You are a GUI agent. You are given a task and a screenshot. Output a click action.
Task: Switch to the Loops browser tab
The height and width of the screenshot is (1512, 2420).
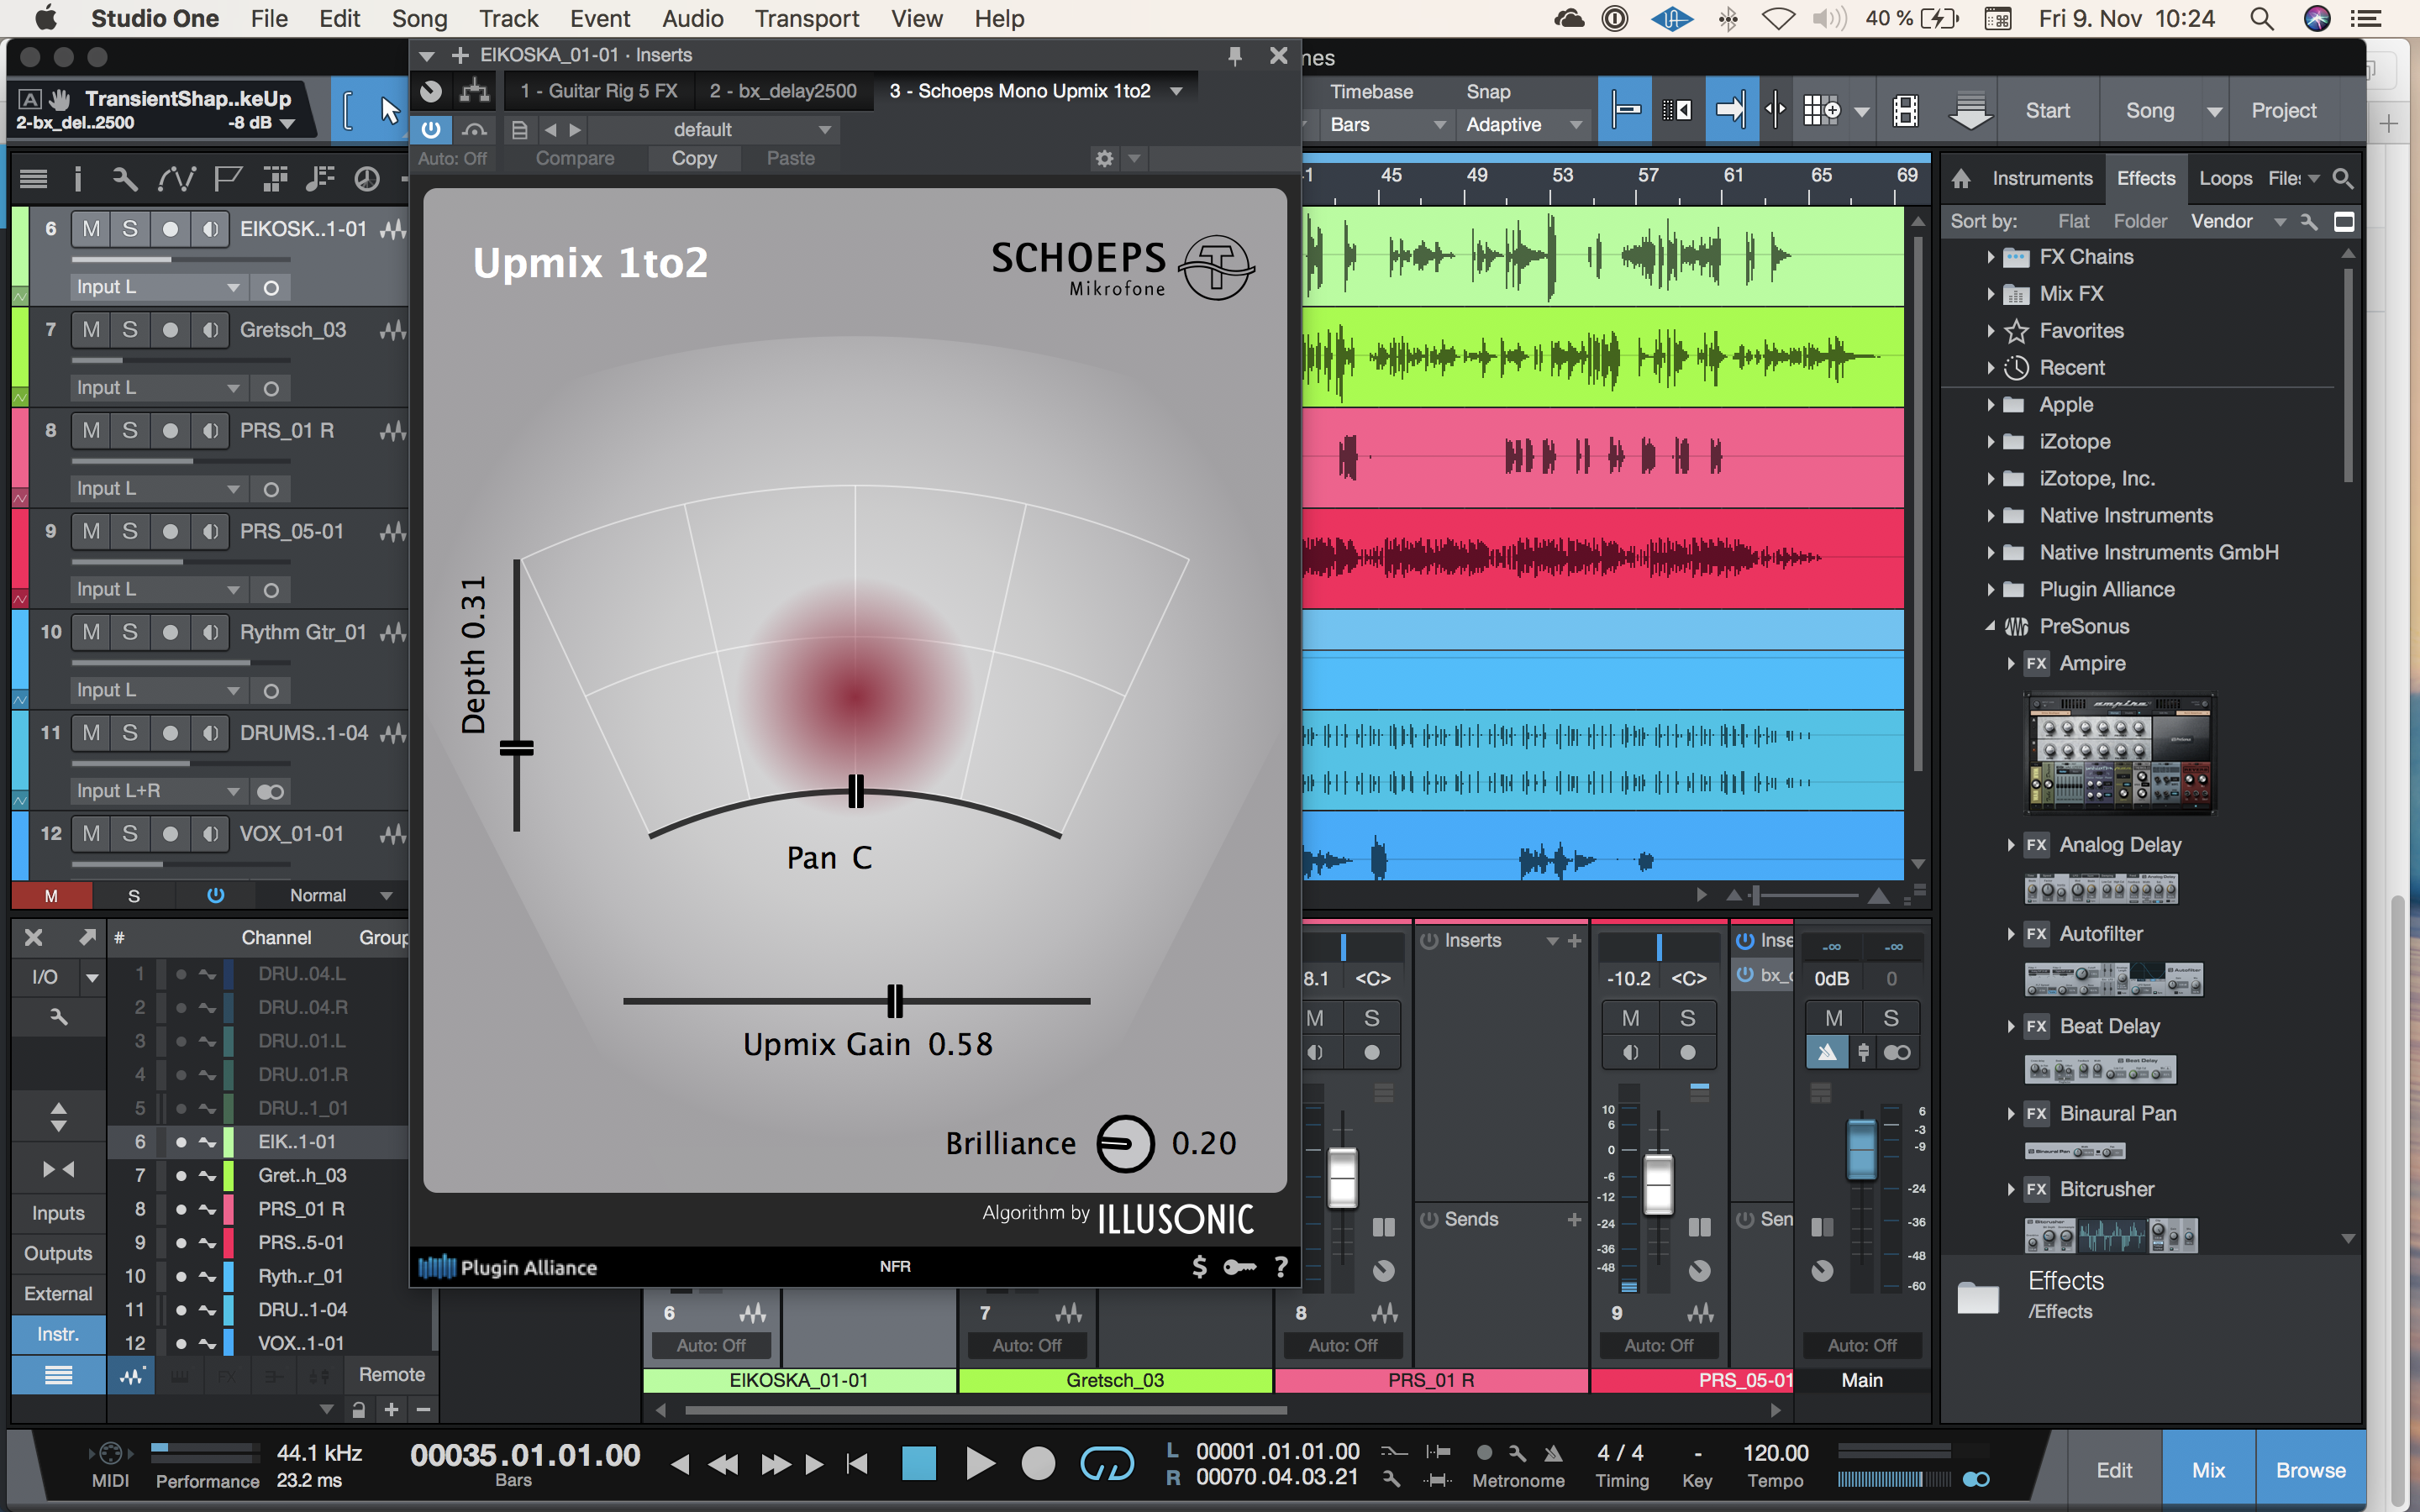[2225, 178]
